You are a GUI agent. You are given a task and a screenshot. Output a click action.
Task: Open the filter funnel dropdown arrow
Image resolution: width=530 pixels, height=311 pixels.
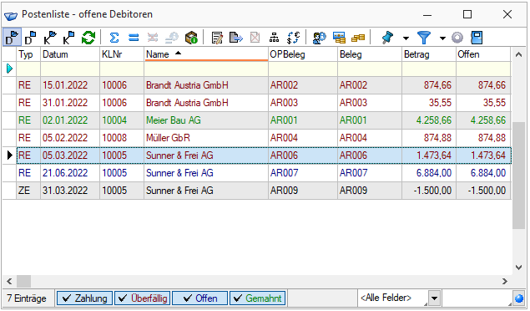(442, 38)
